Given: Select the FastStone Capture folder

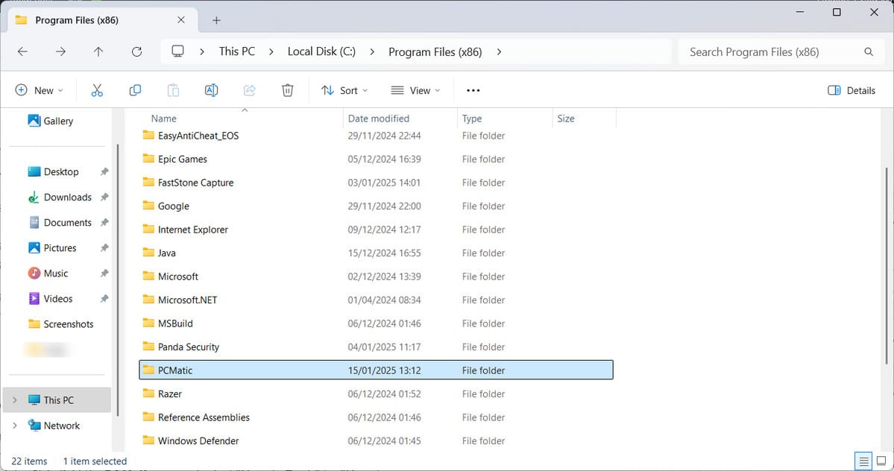Looking at the screenshot, I should pyautogui.click(x=377, y=183).
